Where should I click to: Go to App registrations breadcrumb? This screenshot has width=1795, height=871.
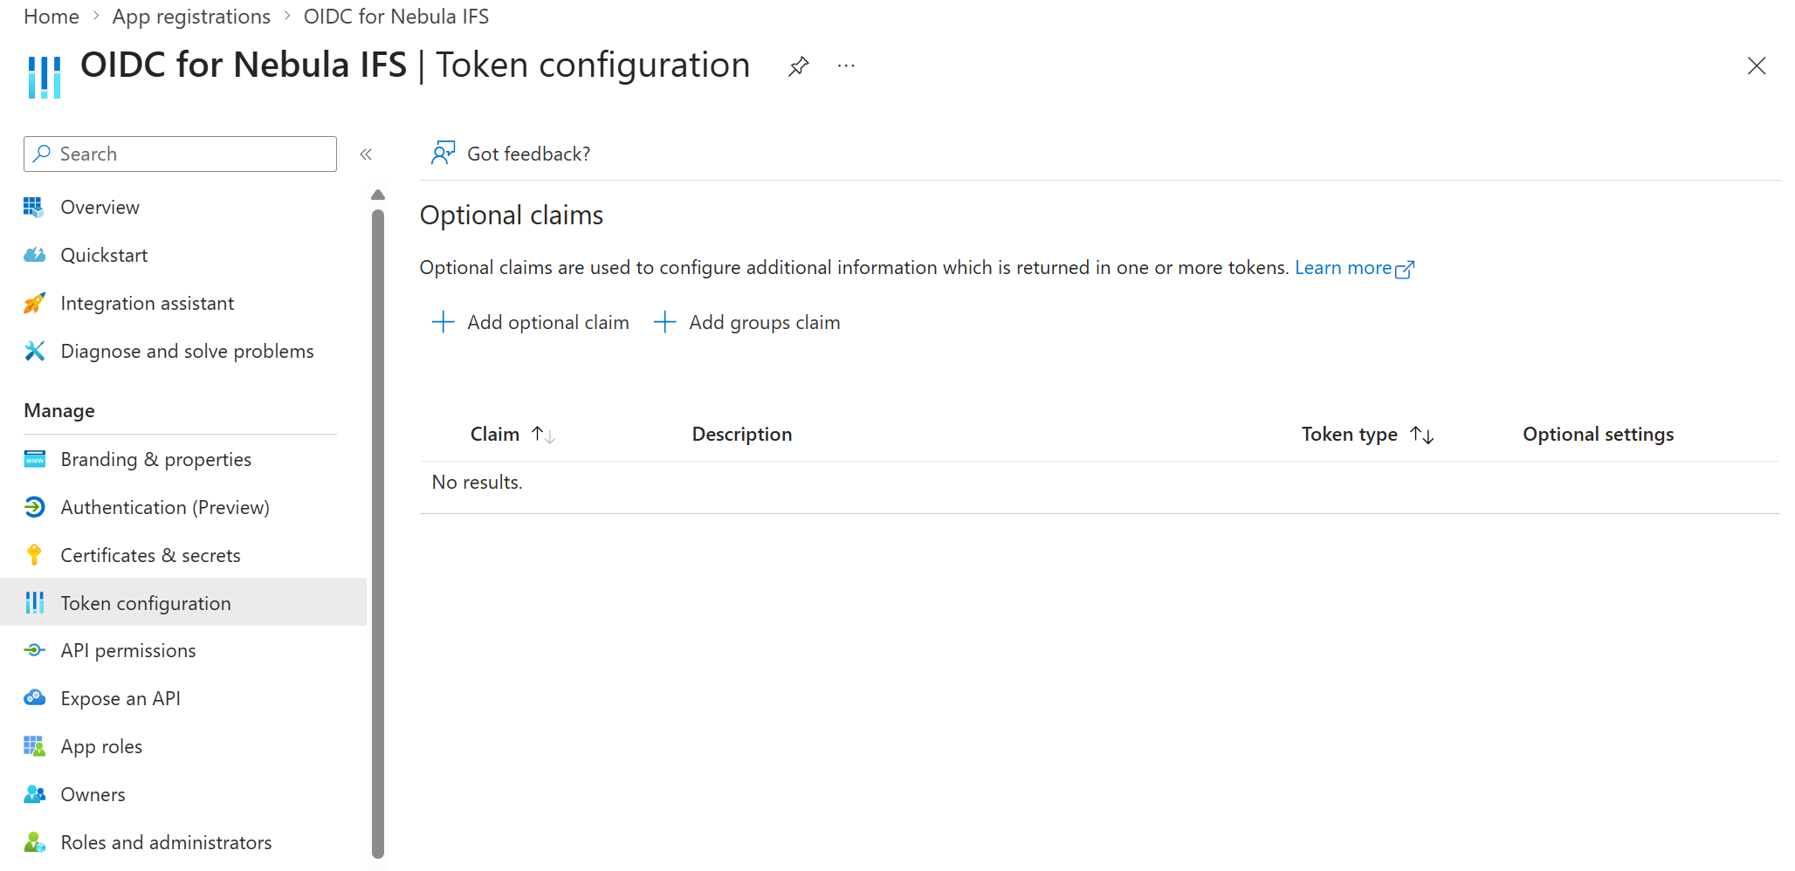(191, 17)
